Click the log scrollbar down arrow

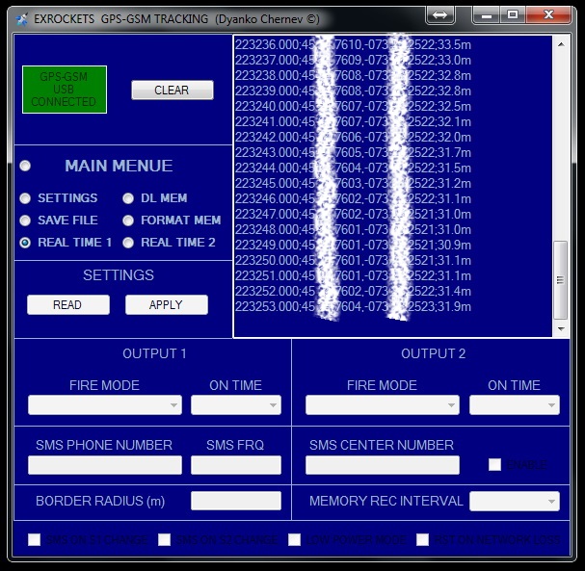click(561, 328)
